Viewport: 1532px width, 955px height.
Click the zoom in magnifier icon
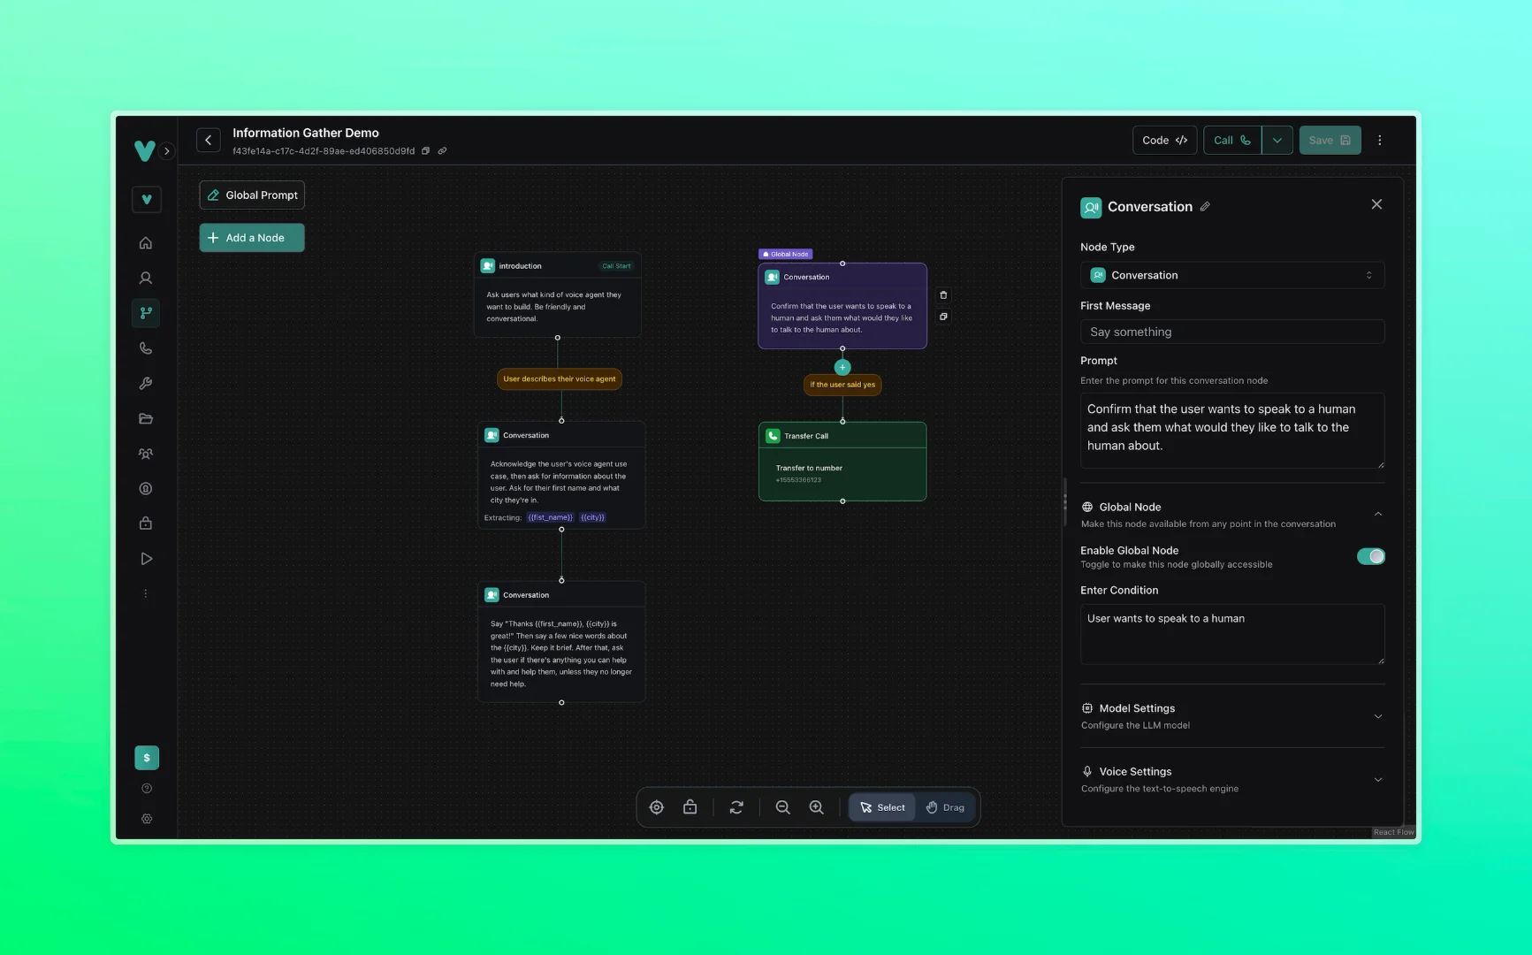(x=817, y=807)
